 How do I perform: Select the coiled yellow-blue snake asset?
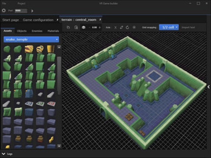point(40,49)
